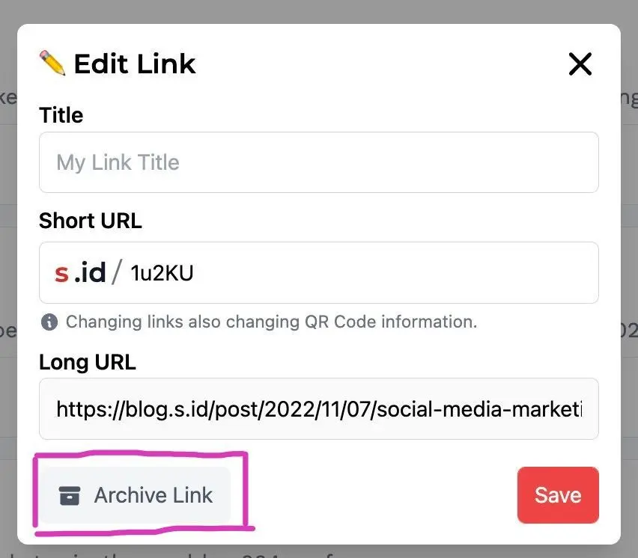Click the '.id' domain logo text
The image size is (638, 558).
pyautogui.click(x=90, y=273)
